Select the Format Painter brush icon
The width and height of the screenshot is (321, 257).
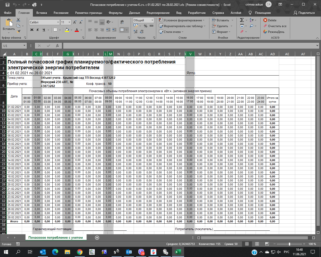click(18, 31)
